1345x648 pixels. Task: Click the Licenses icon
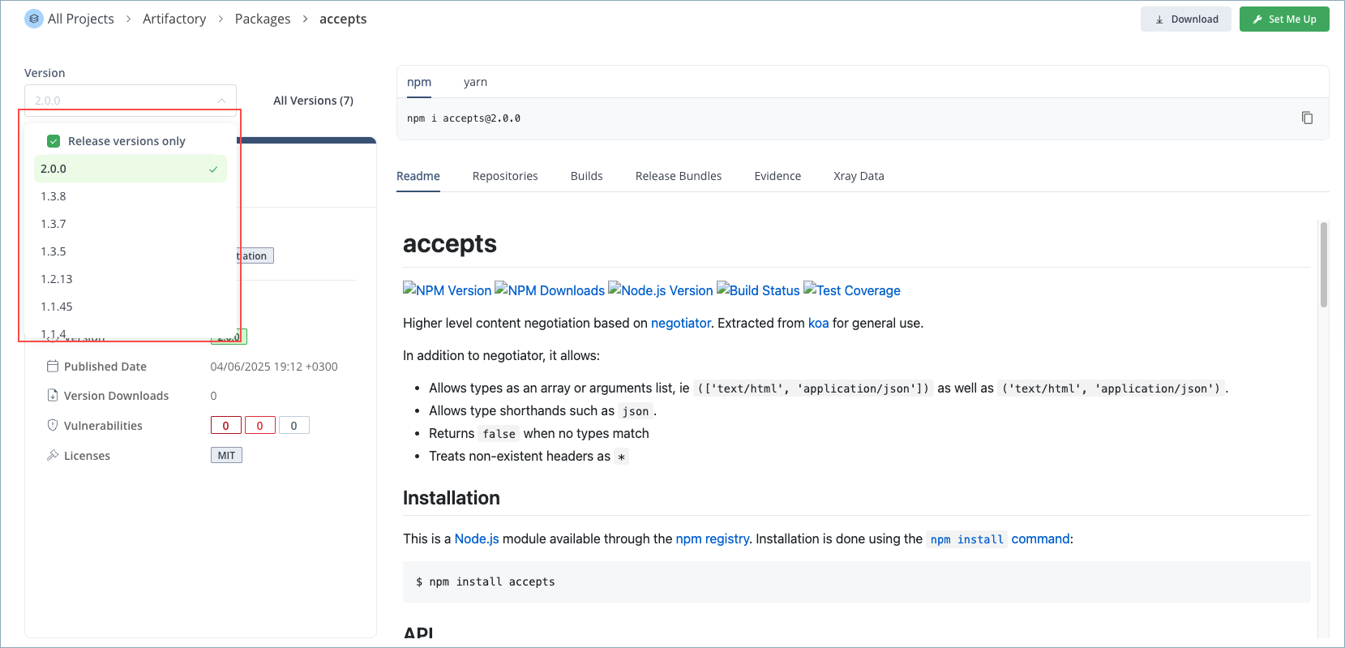53,455
